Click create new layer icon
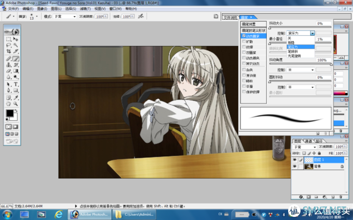 (333, 197)
